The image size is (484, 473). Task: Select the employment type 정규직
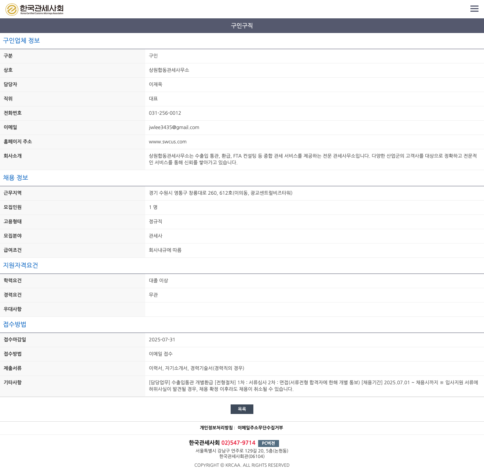point(155,221)
